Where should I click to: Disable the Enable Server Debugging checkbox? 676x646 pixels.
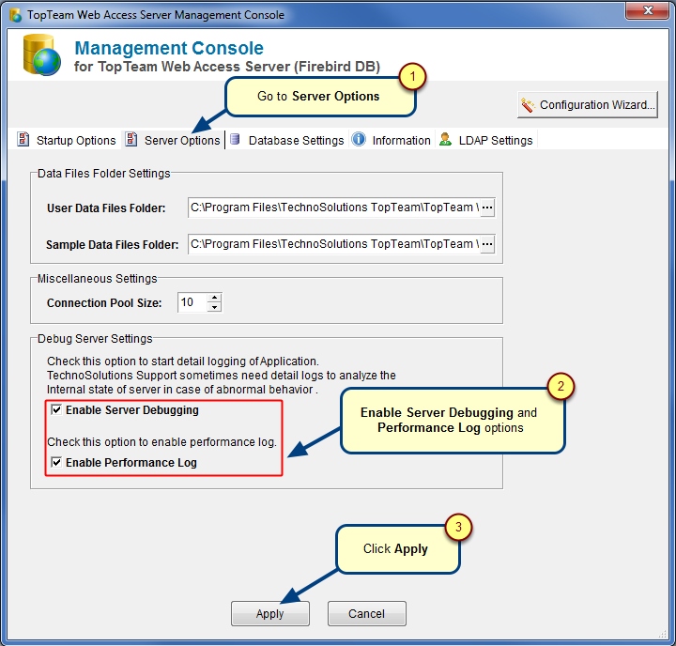click(x=56, y=410)
